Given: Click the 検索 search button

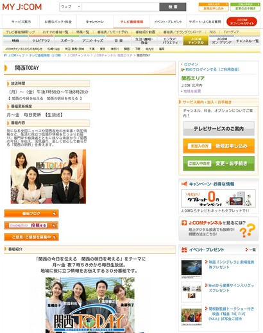Looking at the screenshot, I should pyautogui.click(x=173, y=7).
